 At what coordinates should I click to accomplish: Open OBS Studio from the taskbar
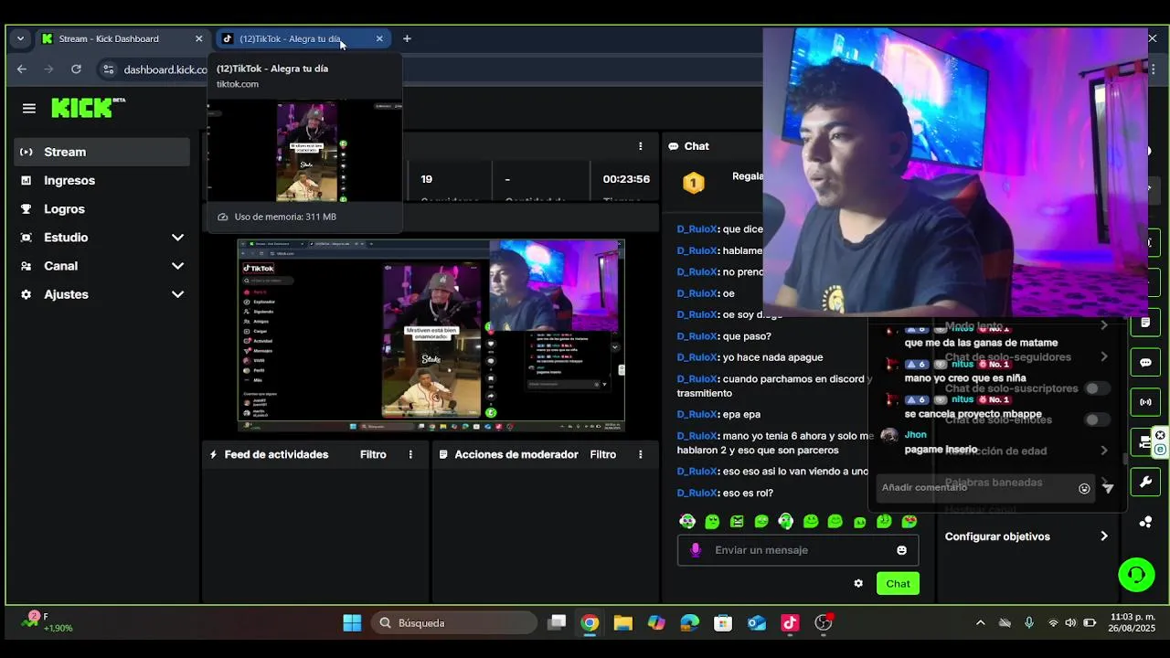click(824, 622)
